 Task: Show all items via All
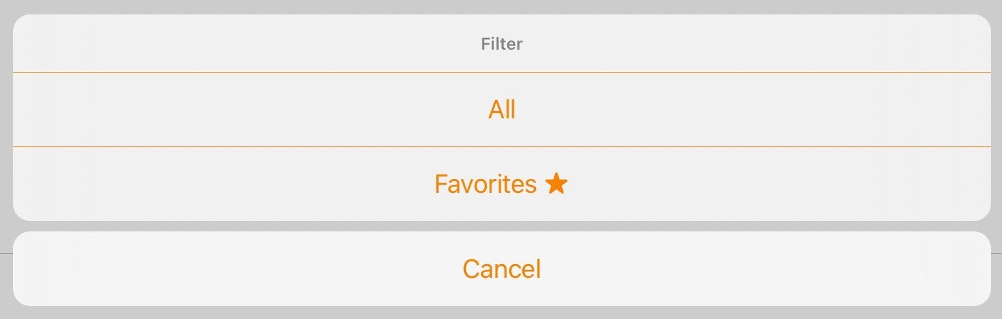[501, 110]
